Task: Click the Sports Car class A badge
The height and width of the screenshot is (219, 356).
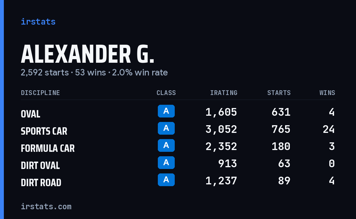Action: coord(166,128)
